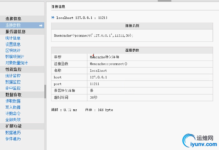
Task: Click the host label cell
Action: pos(69,77)
